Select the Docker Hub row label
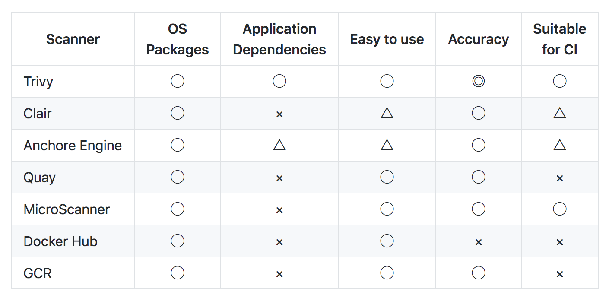Screen dimensions: 609x298 pyautogui.click(x=60, y=241)
